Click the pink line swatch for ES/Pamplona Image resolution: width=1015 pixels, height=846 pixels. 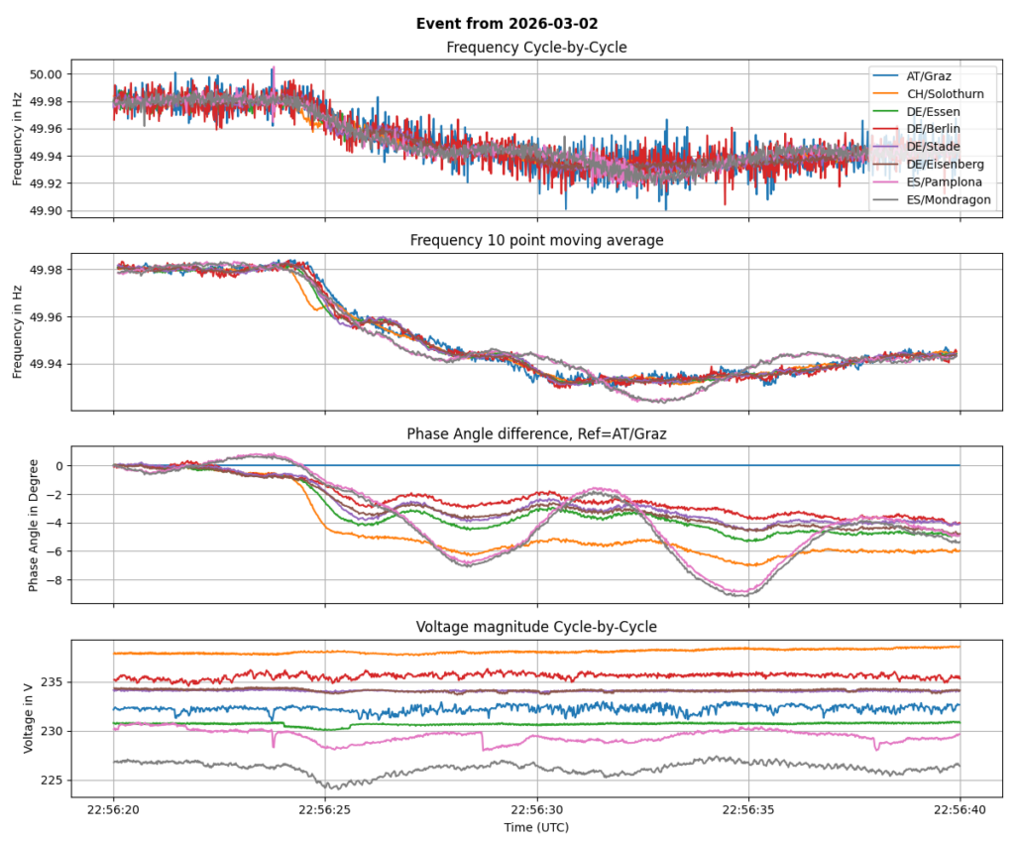[x=885, y=182]
